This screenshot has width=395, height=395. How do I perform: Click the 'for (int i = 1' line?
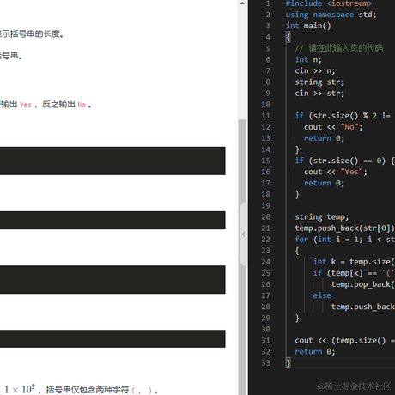(344, 240)
